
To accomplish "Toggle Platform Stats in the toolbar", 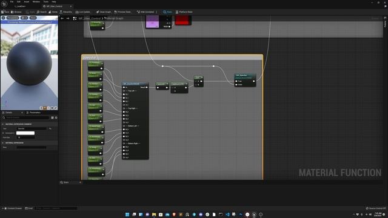I will click(x=184, y=12).
